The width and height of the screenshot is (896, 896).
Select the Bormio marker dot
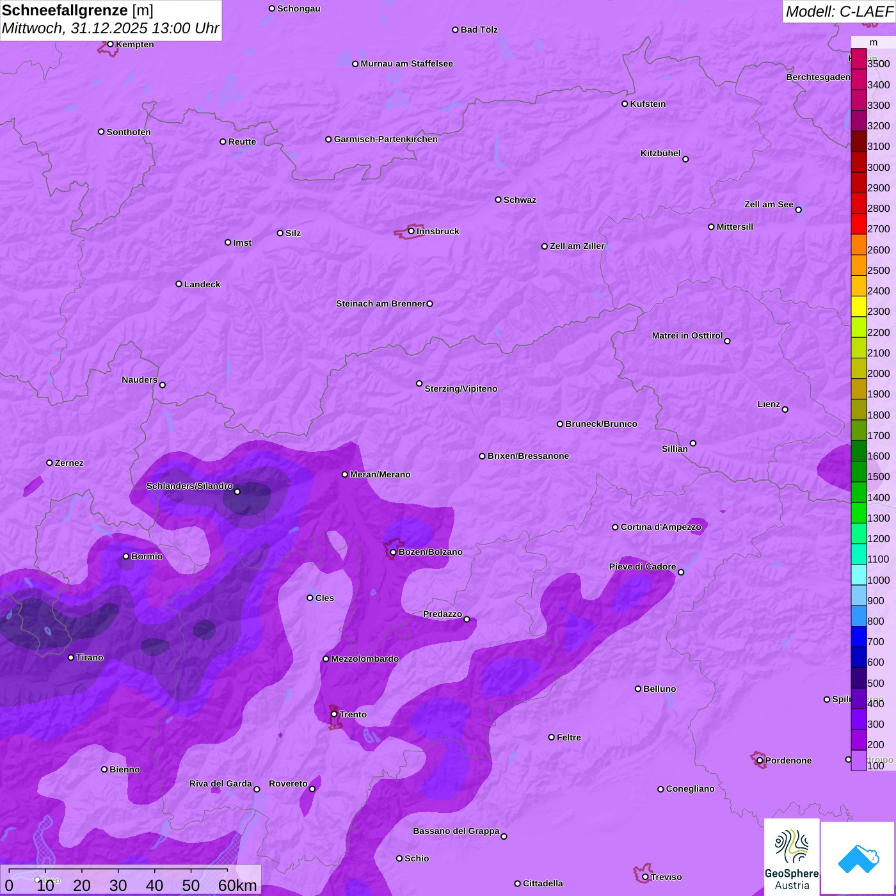point(126,556)
